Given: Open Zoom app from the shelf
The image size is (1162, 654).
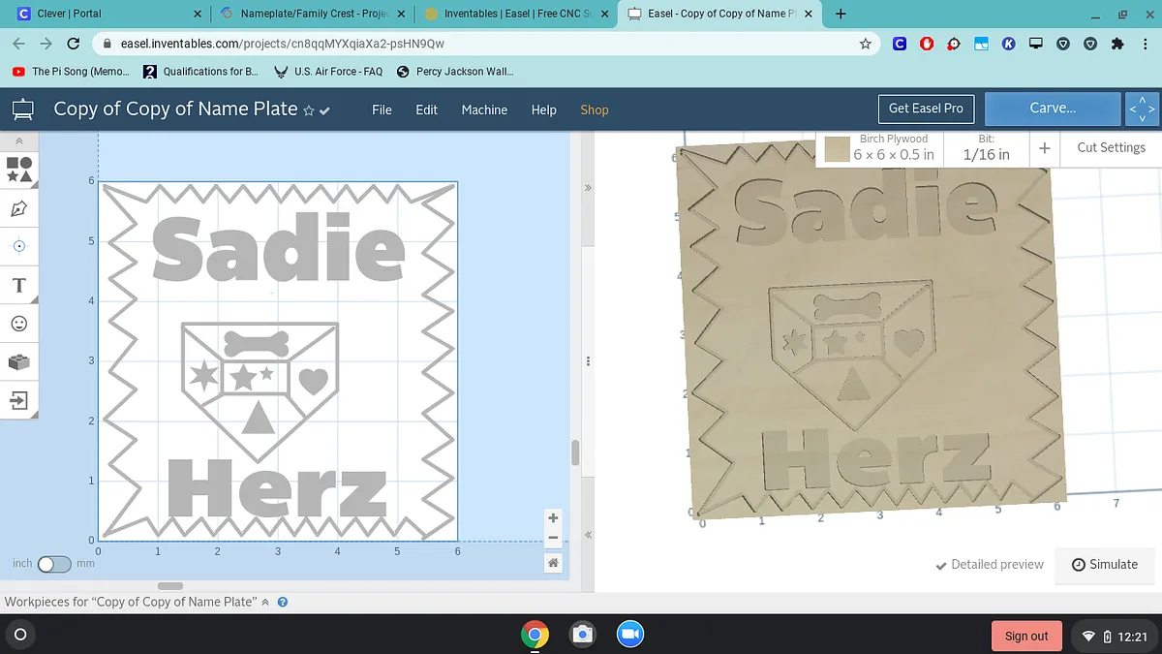Looking at the screenshot, I should point(629,635).
